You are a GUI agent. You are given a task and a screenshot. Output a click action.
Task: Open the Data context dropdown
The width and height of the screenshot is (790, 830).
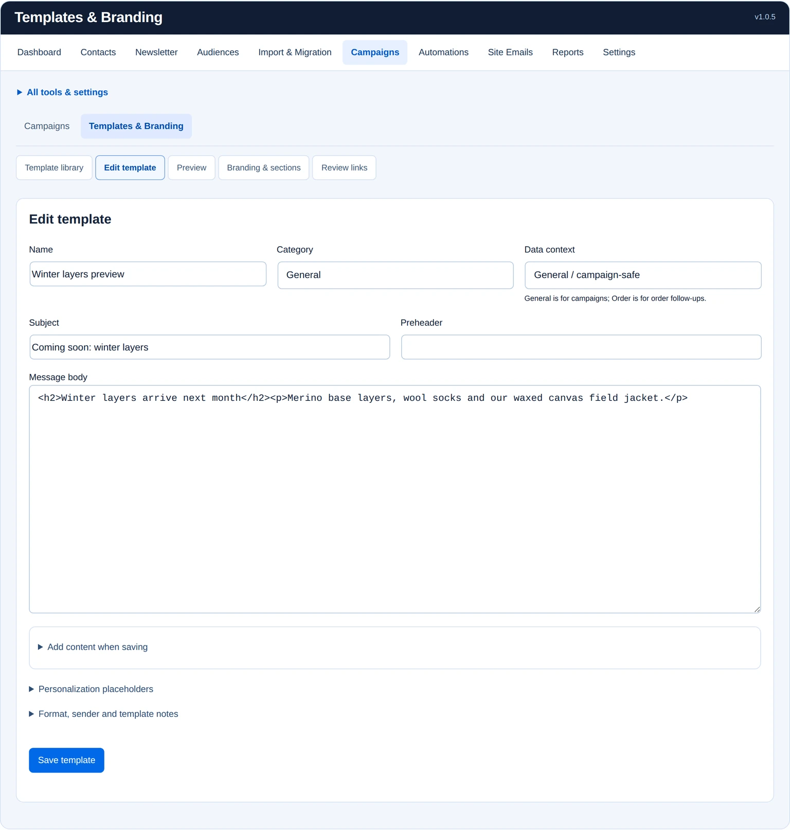click(643, 275)
